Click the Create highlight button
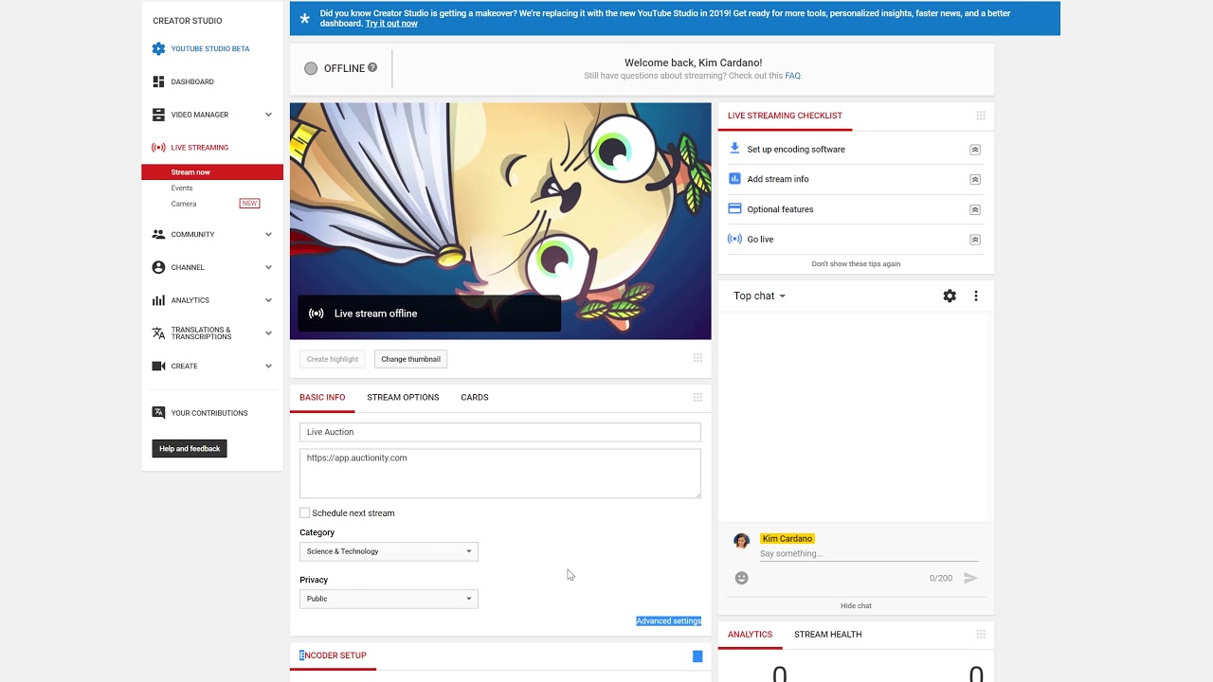This screenshot has width=1213, height=682. [333, 359]
